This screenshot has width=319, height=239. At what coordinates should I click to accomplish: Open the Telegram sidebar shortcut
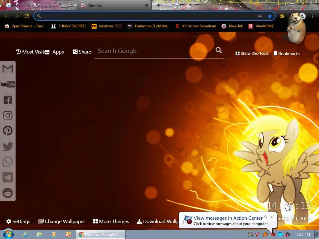click(x=7, y=177)
